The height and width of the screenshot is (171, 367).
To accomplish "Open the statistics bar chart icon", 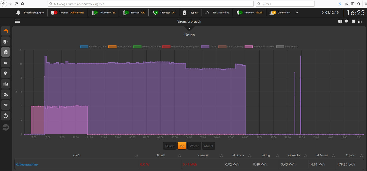I will pos(6,84).
